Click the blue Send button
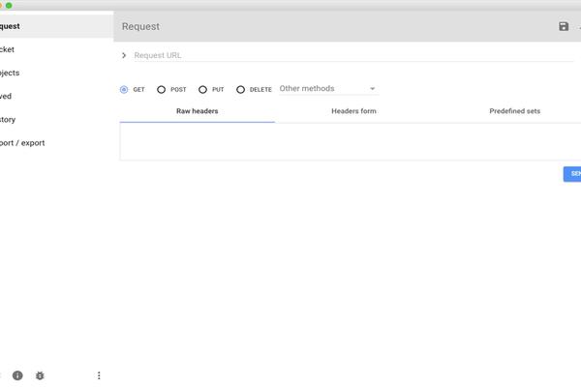 [x=572, y=174]
